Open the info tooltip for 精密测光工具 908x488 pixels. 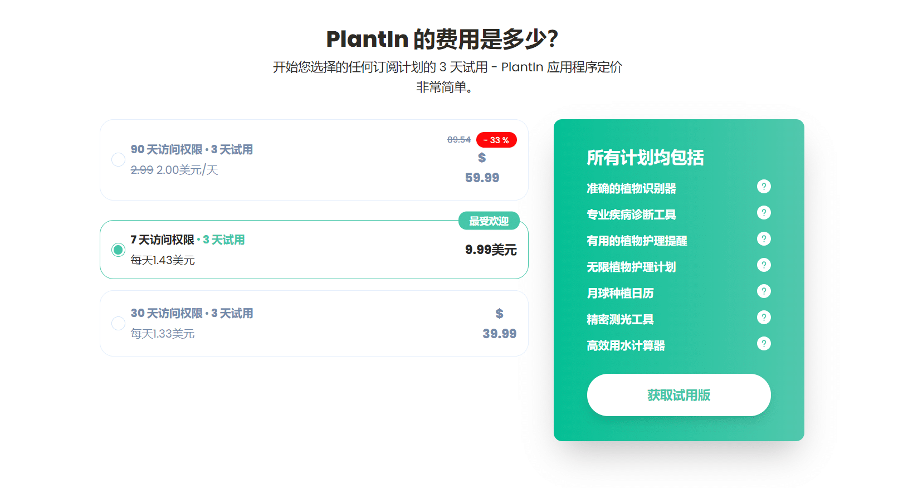point(764,318)
